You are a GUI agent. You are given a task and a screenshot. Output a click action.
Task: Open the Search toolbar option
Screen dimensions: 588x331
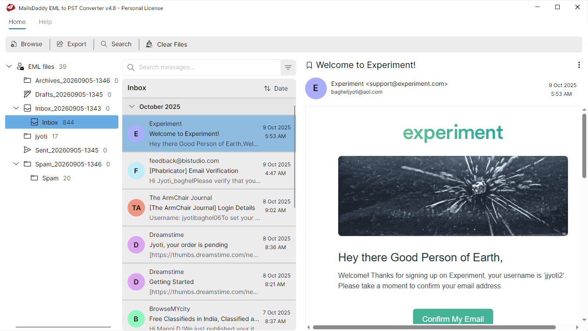click(x=116, y=44)
